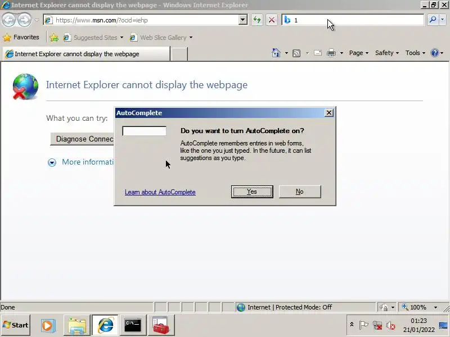Click the Read Mail icon
This screenshot has height=337, width=450.
point(318,53)
